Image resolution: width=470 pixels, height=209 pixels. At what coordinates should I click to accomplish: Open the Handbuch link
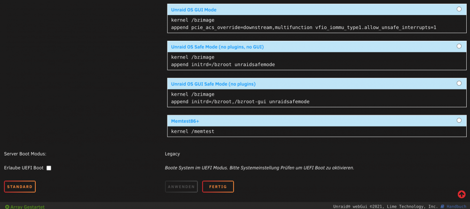pyautogui.click(x=456, y=207)
